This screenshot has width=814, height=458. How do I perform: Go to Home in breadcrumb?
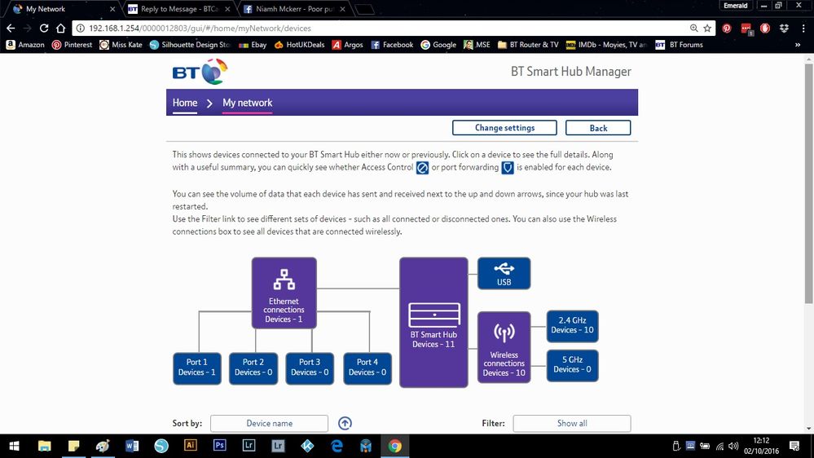pyautogui.click(x=185, y=103)
